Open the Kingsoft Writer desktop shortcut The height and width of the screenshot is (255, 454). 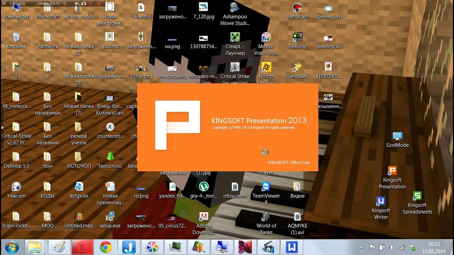click(x=381, y=208)
